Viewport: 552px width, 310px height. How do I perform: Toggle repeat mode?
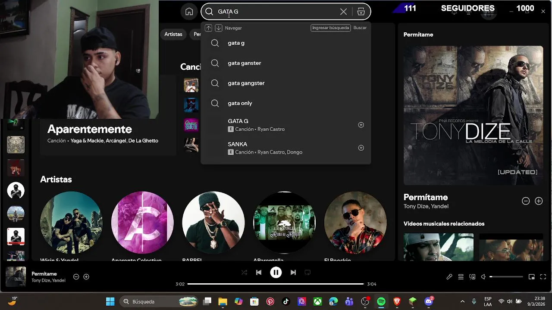point(307,273)
